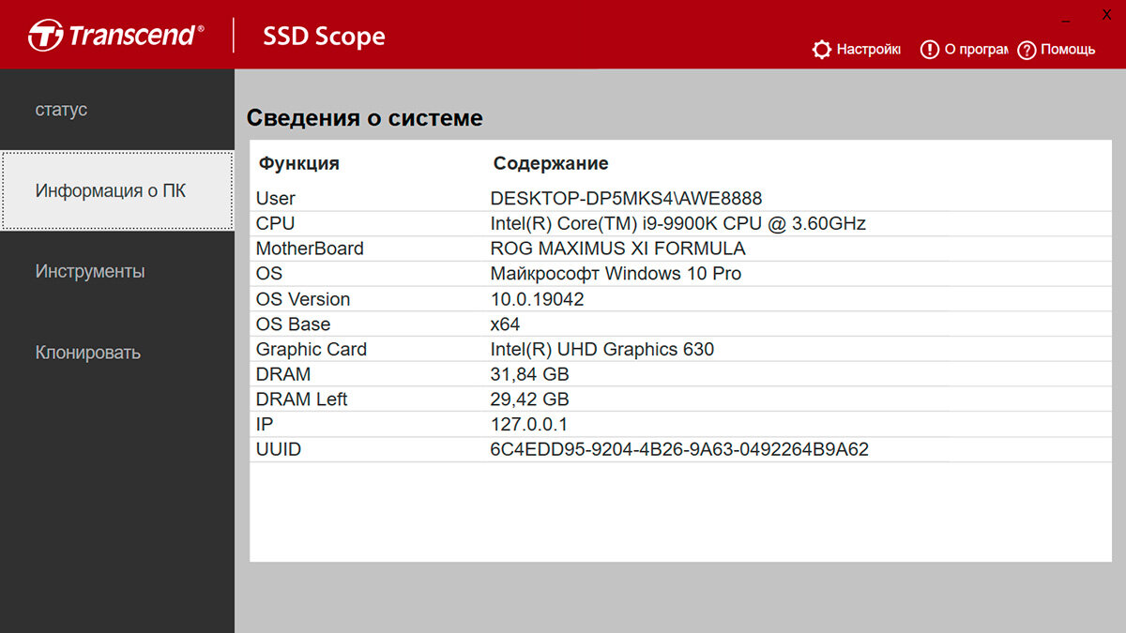This screenshot has width=1126, height=633.
Task: Select the 31,84 GB value
Action: (530, 374)
